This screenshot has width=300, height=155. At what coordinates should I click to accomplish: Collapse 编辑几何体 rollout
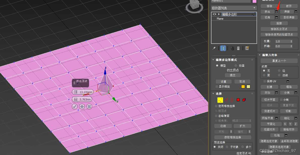click(x=260, y=55)
